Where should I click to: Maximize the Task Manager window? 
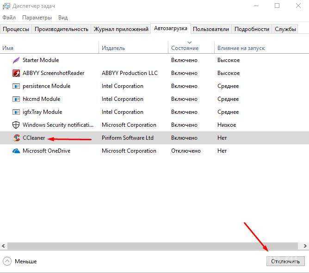(277, 6)
